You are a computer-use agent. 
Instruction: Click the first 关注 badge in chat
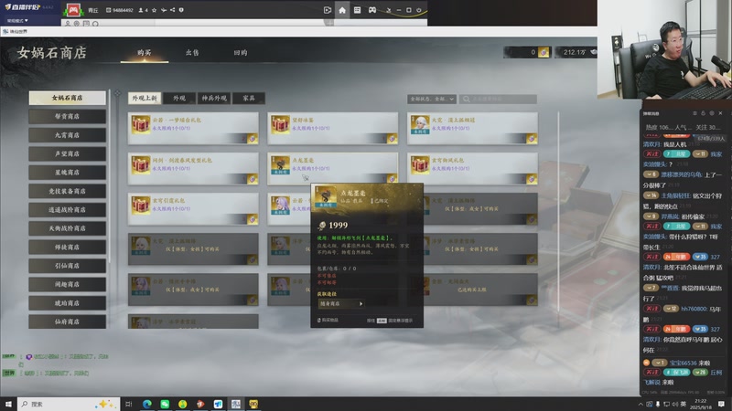click(x=651, y=153)
